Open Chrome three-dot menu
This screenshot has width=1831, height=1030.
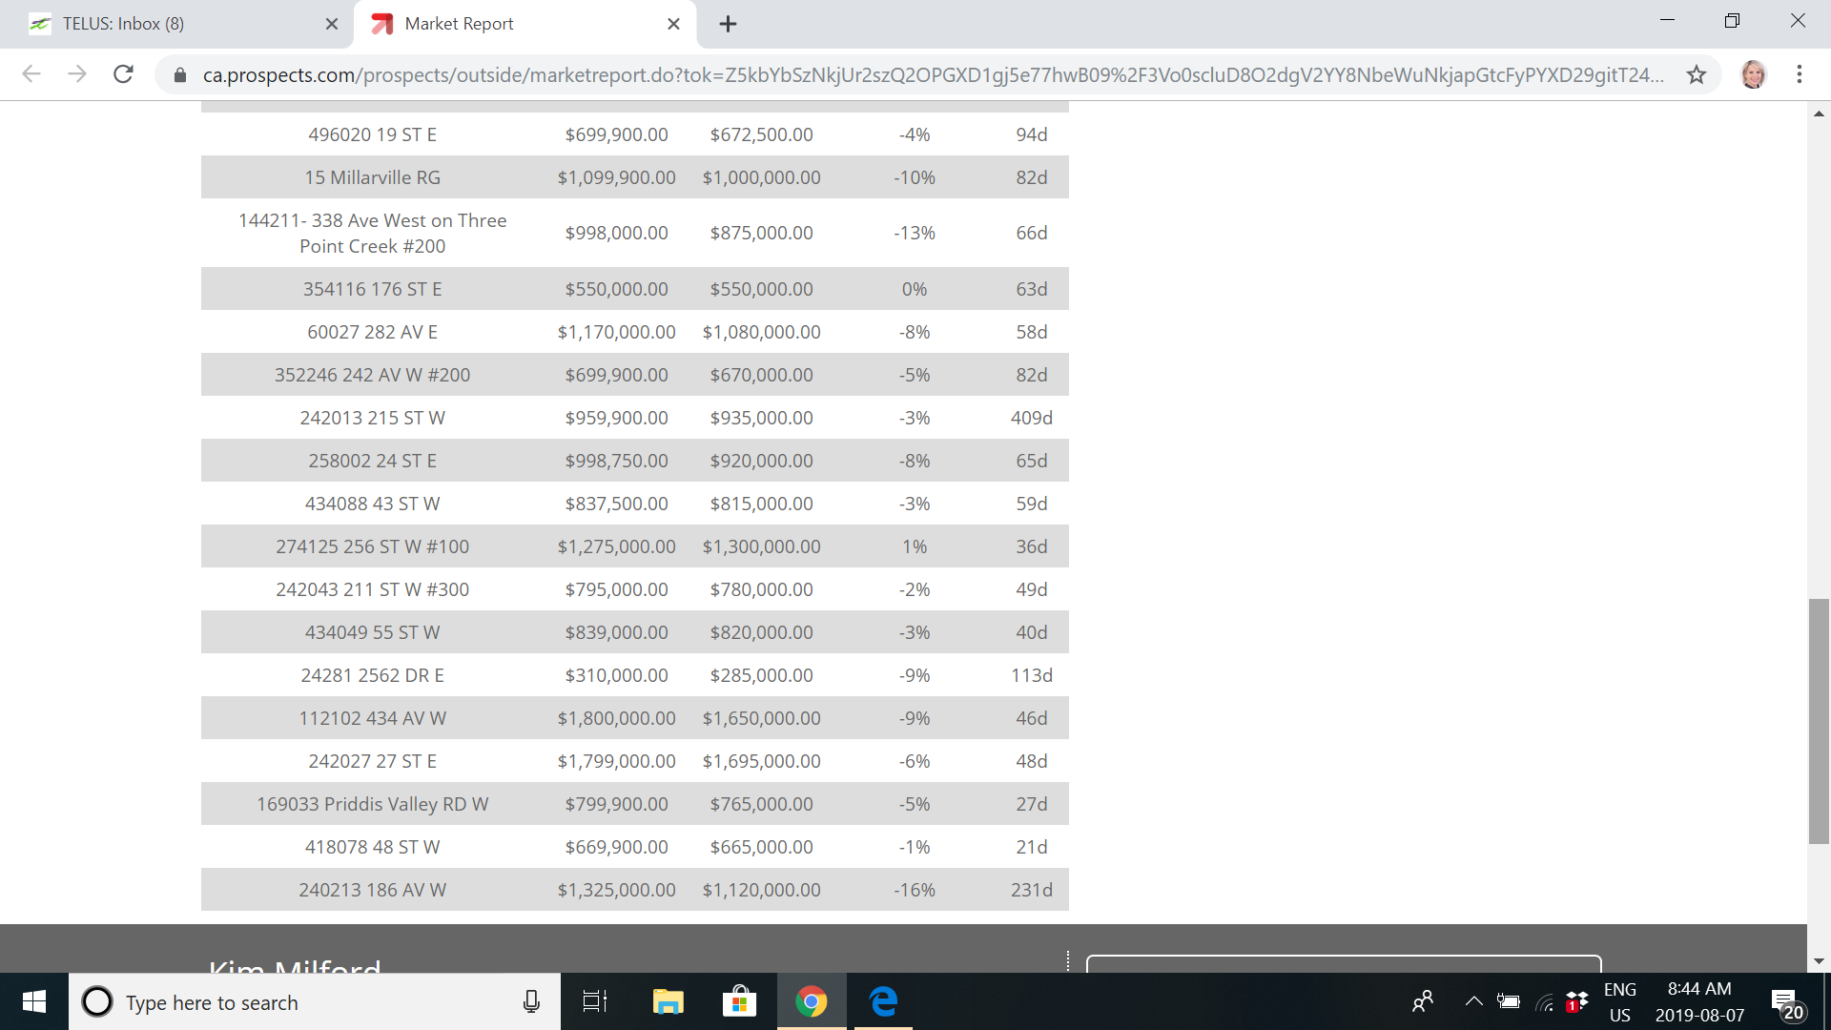click(x=1799, y=74)
